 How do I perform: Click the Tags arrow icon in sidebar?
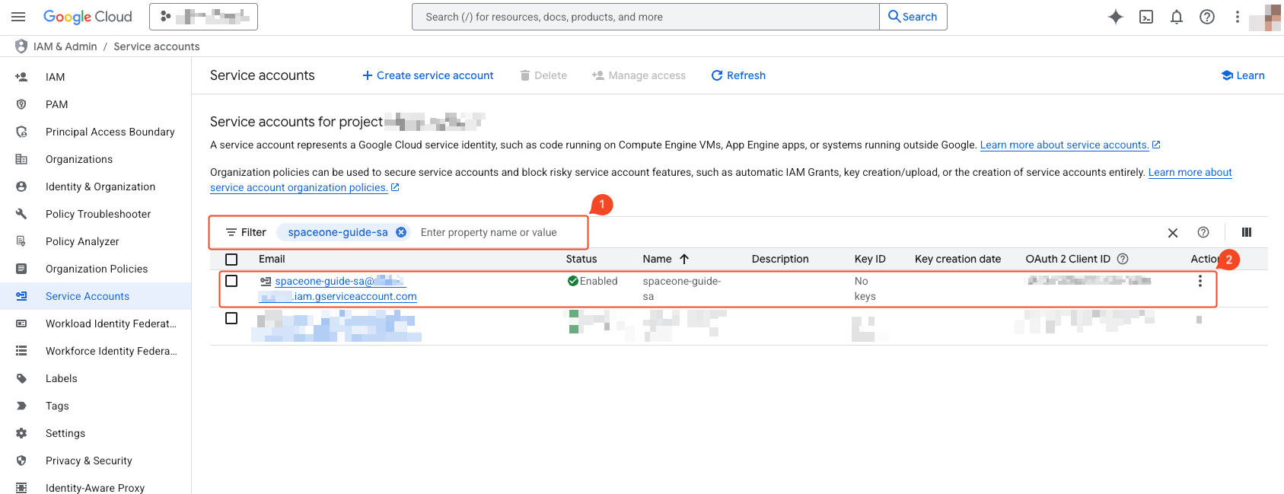coord(21,406)
